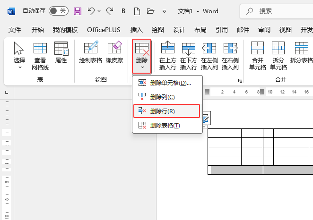Click the Redo arrow icon
The width and height of the screenshot is (313, 220).
pyautogui.click(x=110, y=11)
